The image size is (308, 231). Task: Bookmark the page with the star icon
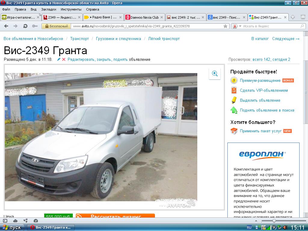point(225,26)
